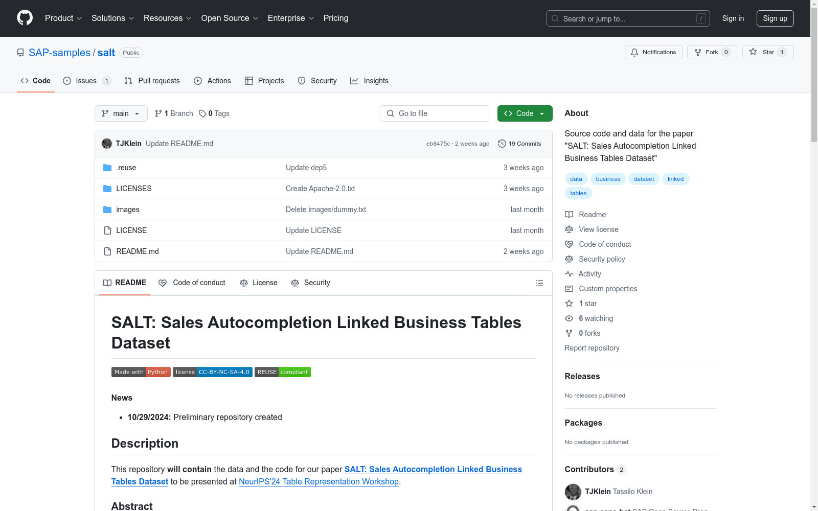
Task: Click the 'tables' topic tag
Action: pyautogui.click(x=578, y=193)
